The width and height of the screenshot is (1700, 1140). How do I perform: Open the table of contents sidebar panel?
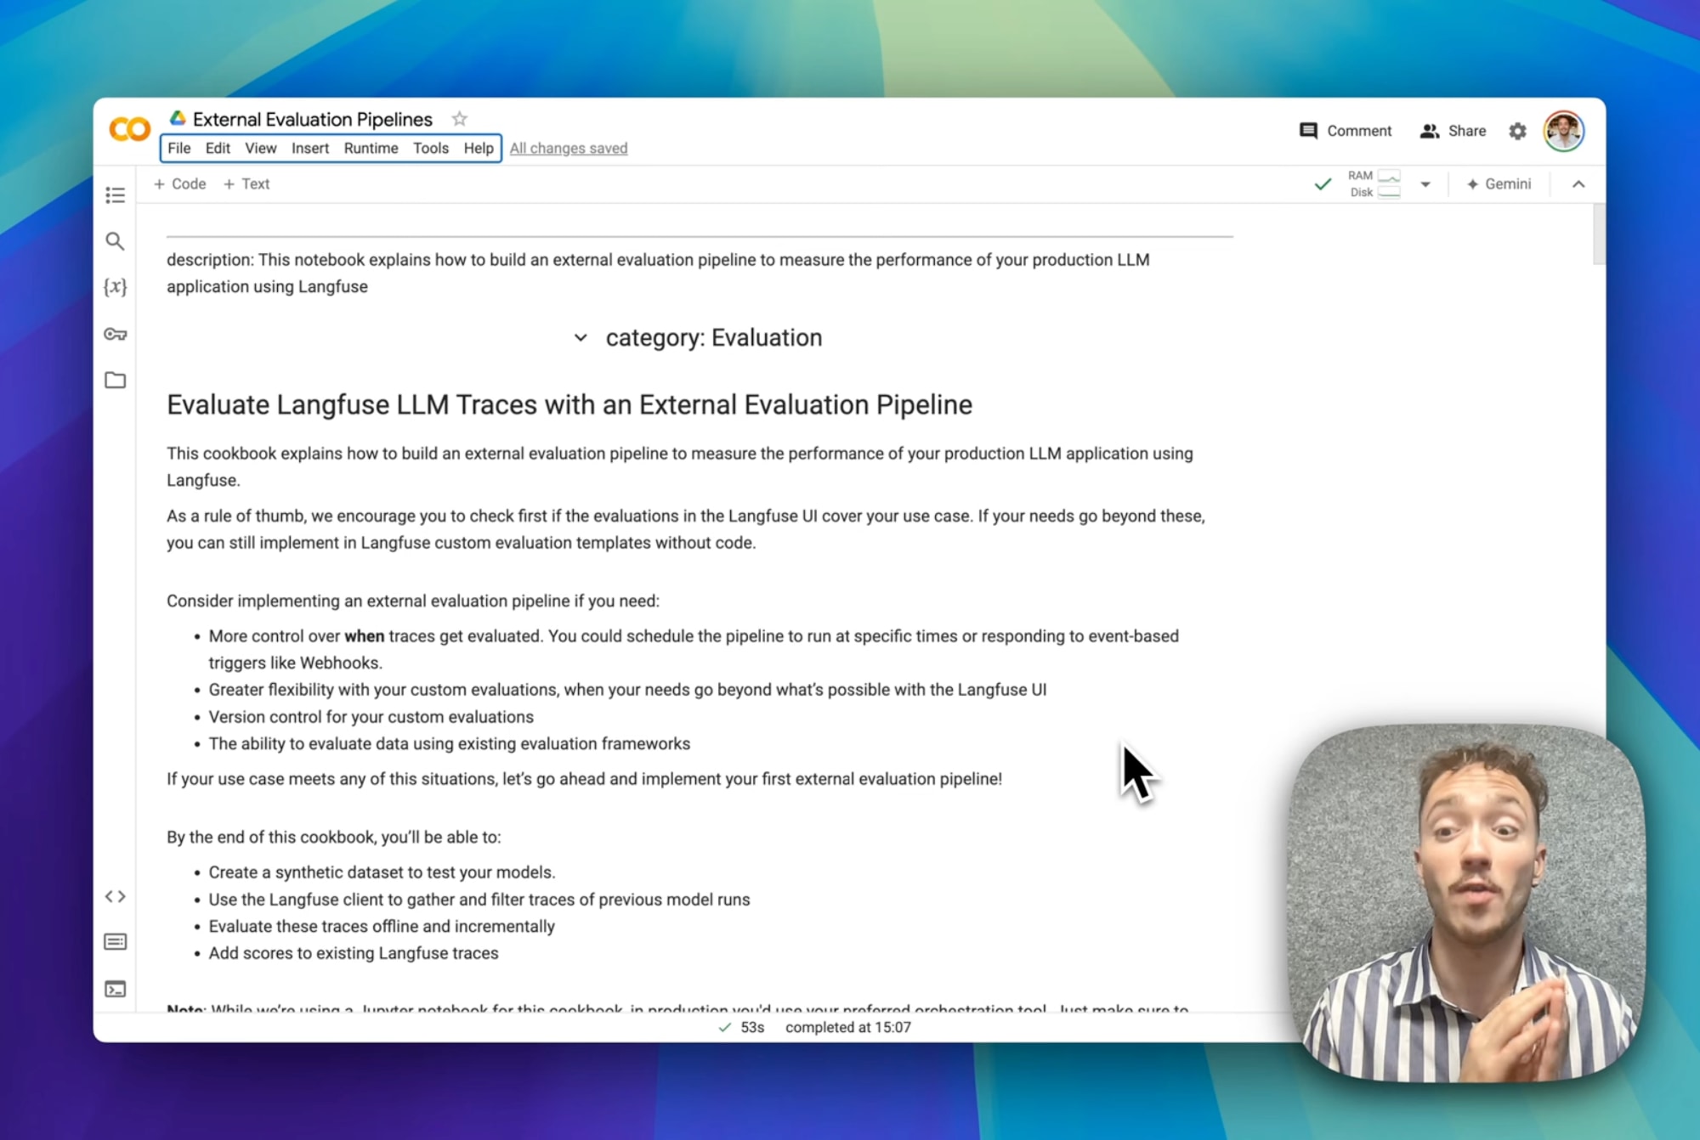coord(116,195)
